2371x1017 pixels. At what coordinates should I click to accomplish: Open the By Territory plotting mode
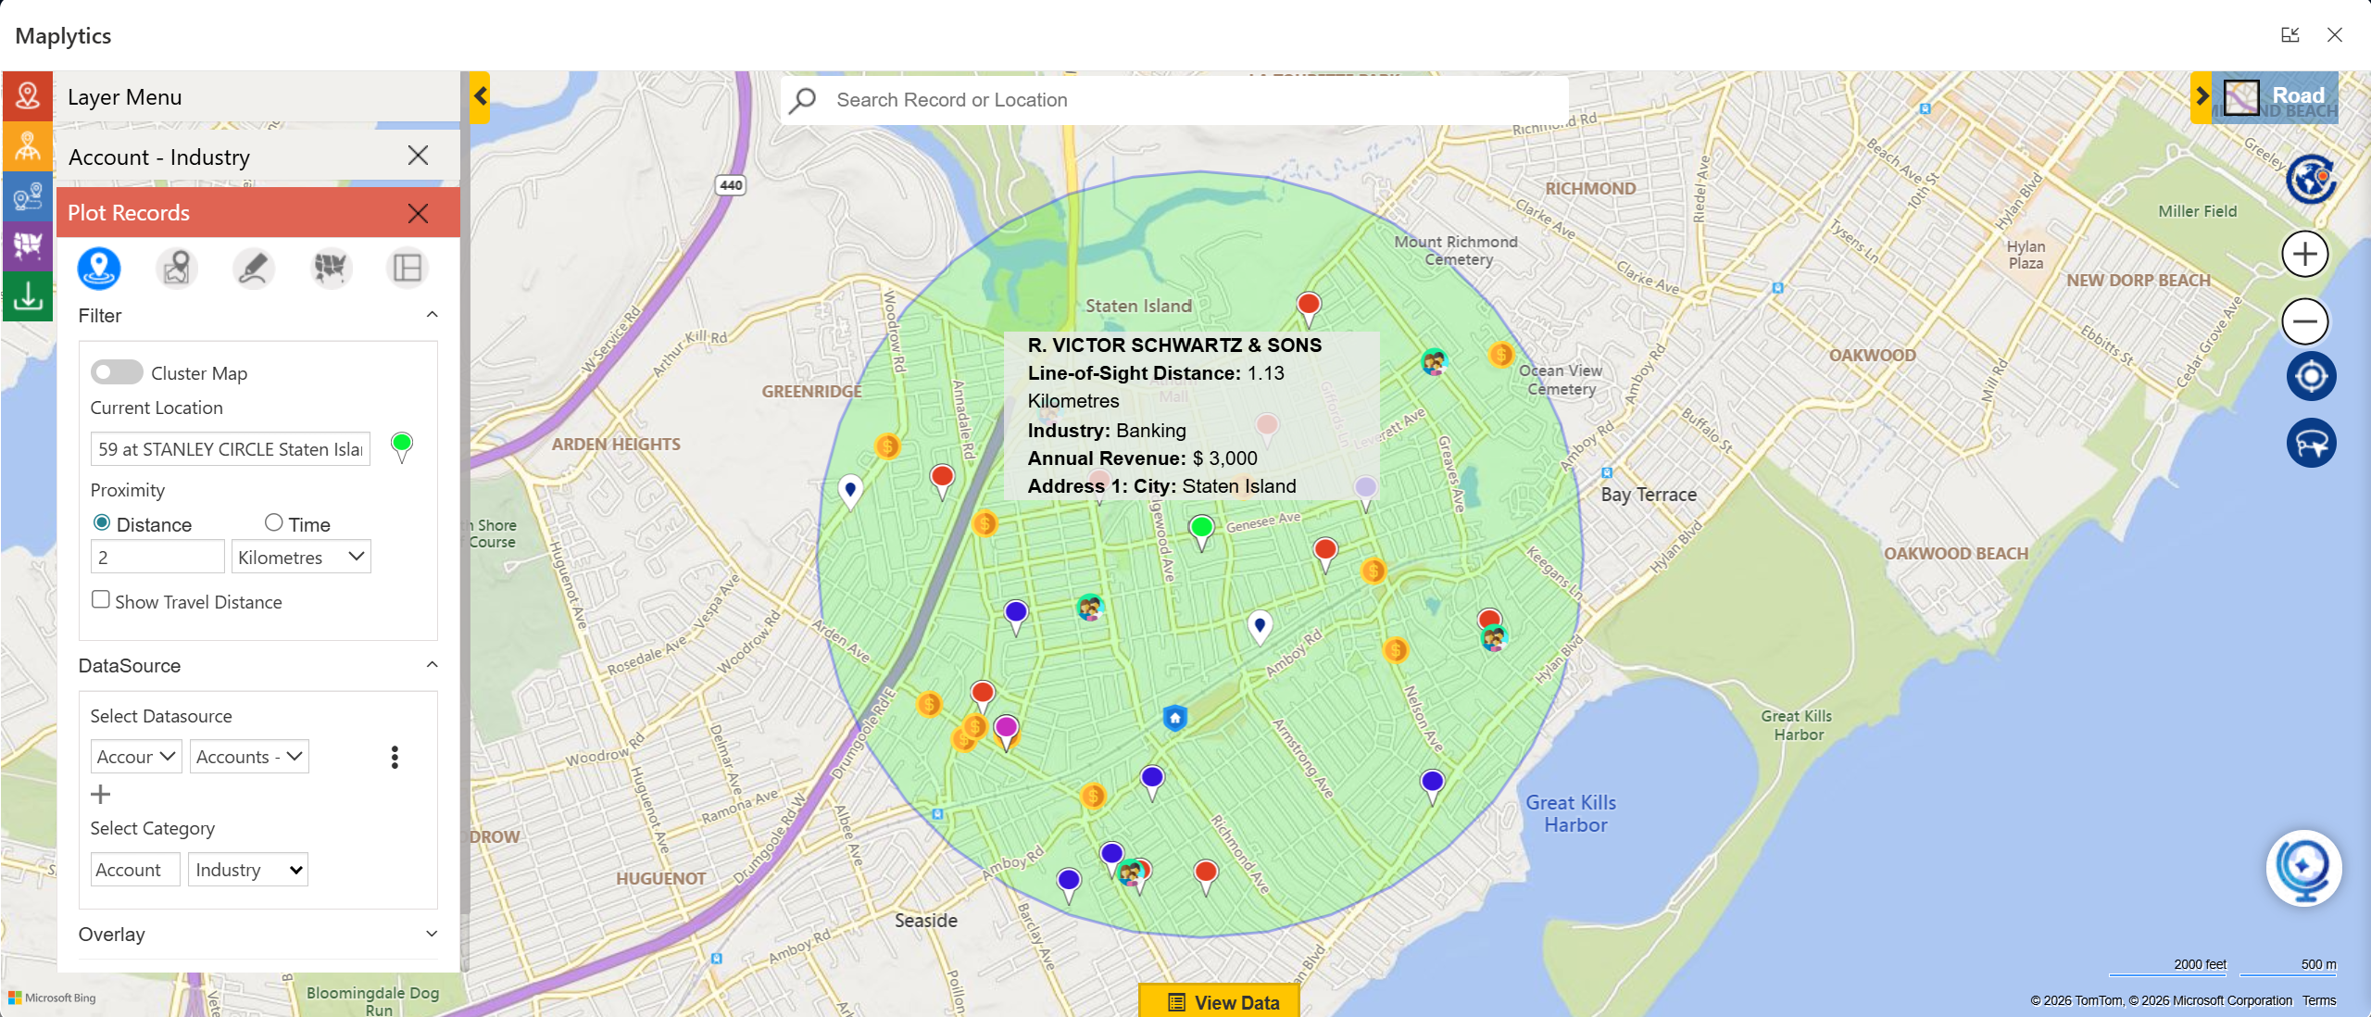(x=331, y=269)
